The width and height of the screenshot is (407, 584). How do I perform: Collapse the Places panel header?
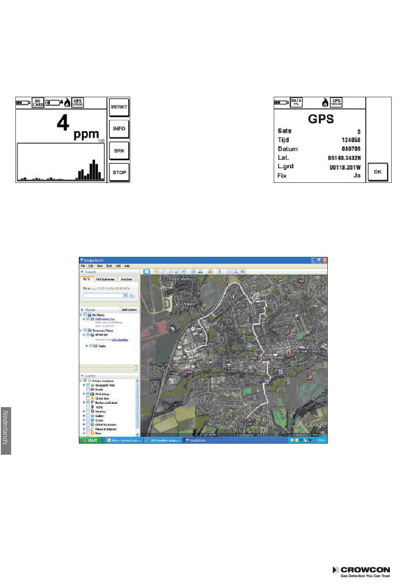tap(99, 310)
